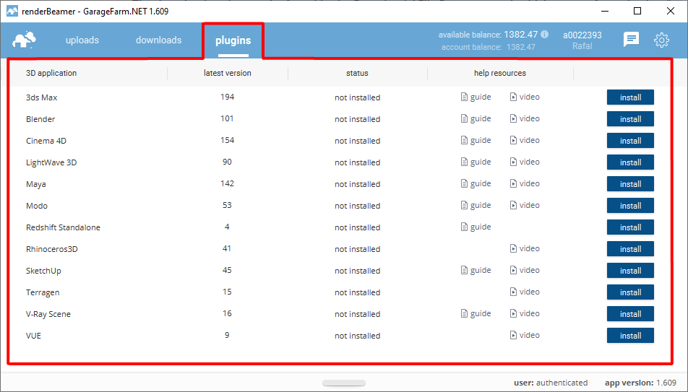Open the settings gear icon
Viewport: 688px width, 392px height.
[x=661, y=40]
